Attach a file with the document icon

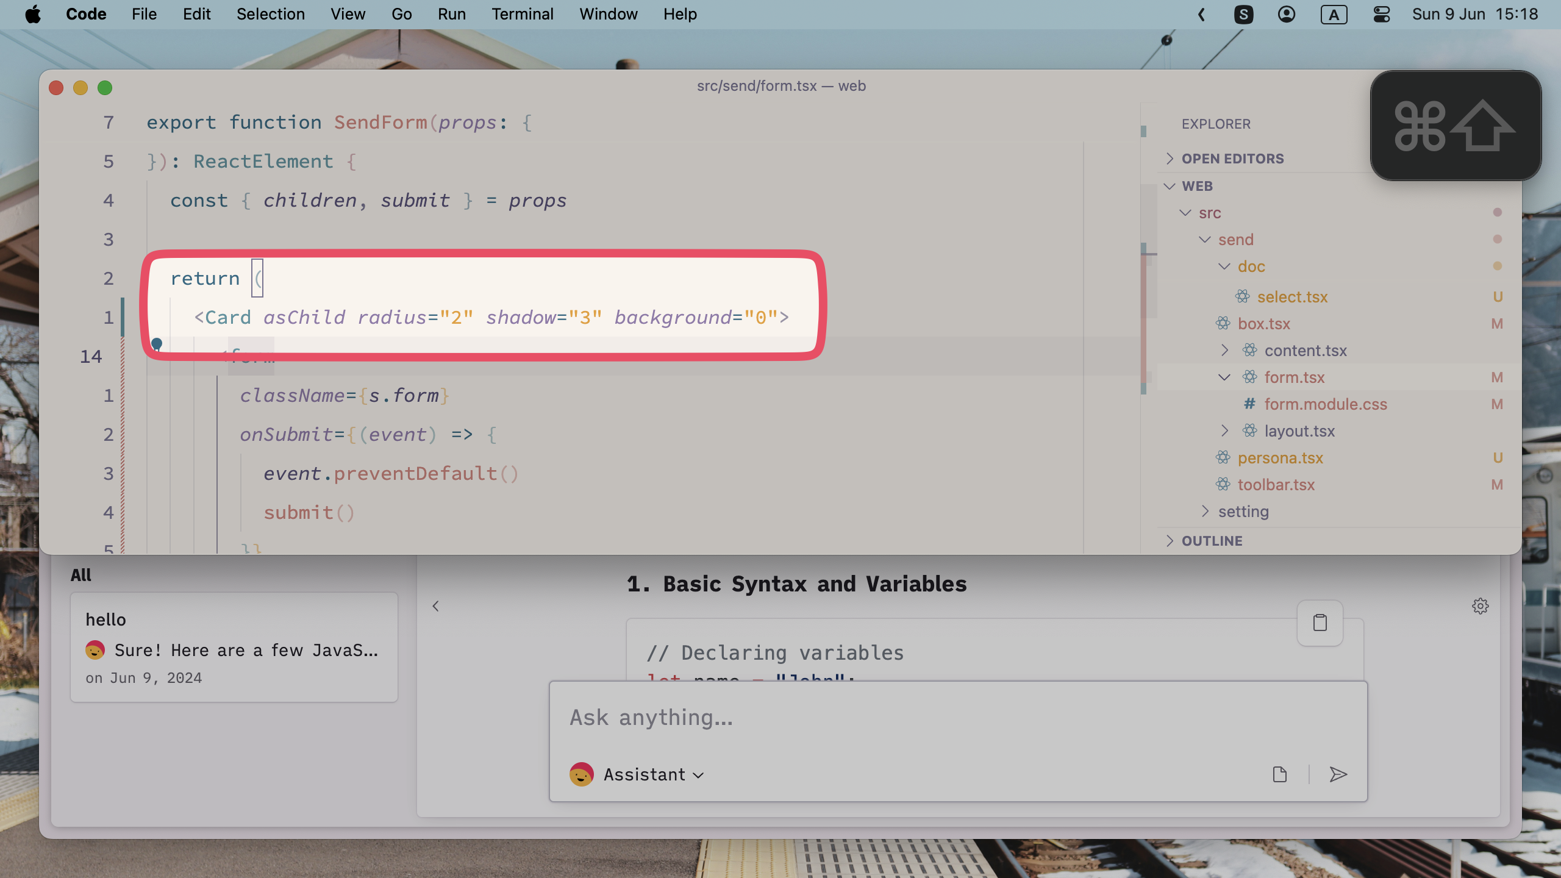pyautogui.click(x=1280, y=774)
